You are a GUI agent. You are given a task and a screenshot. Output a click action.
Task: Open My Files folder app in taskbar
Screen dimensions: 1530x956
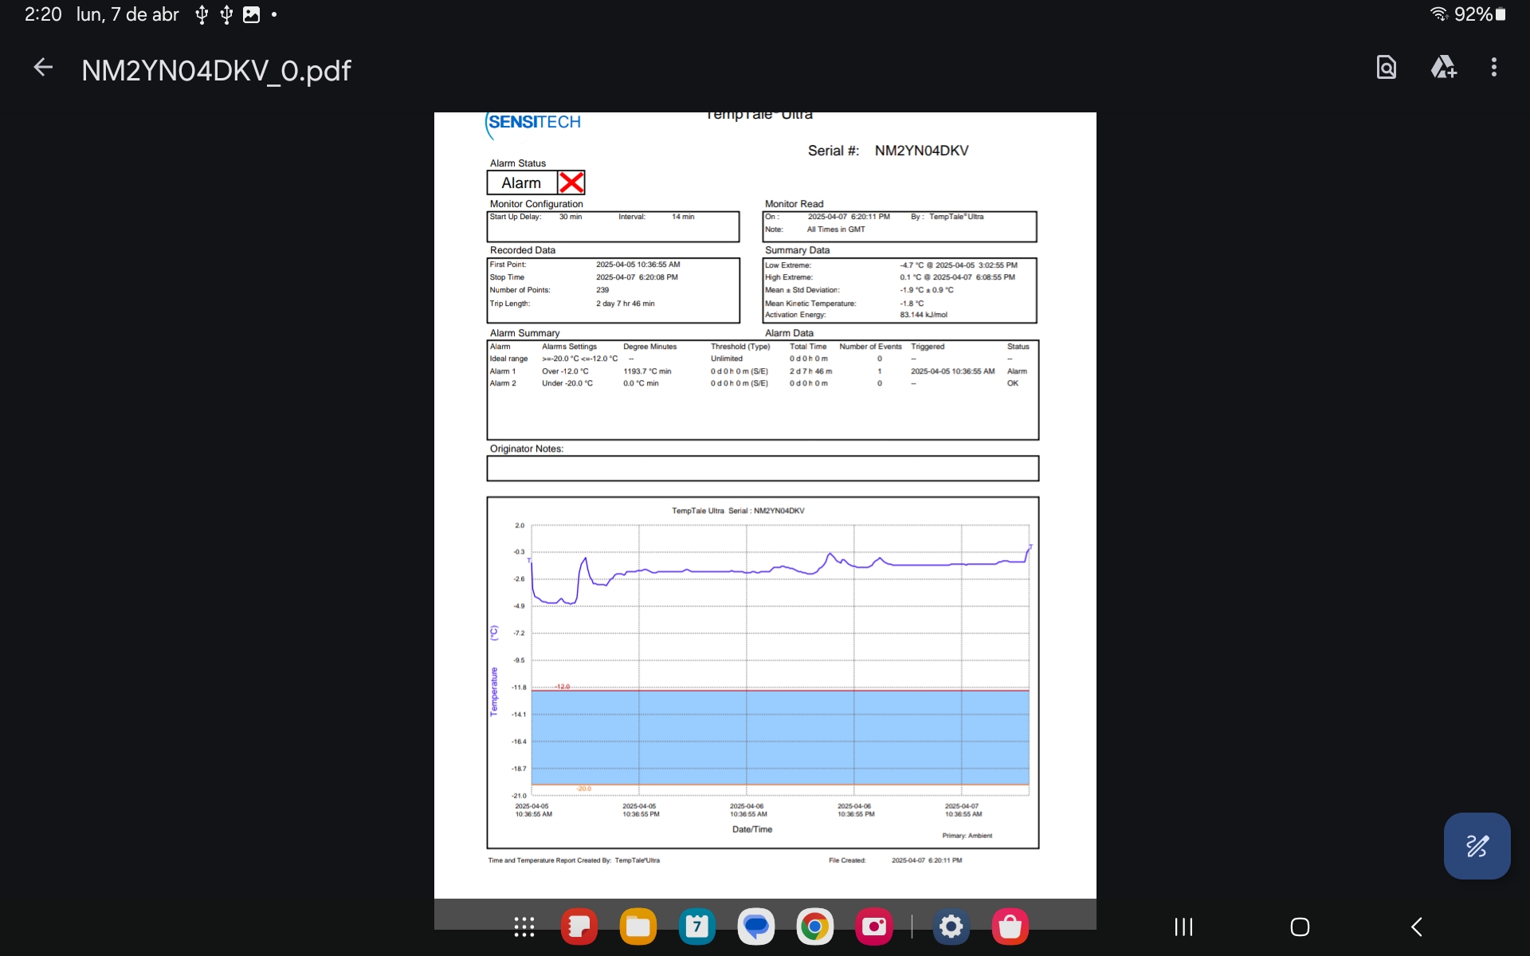[638, 927]
